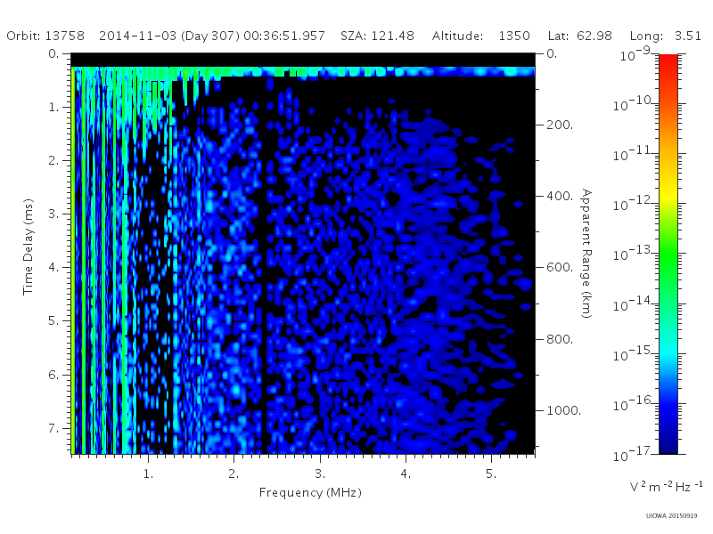Viewport: 713px width, 534px height.
Task: Click the 4. tick label on frequency axis
Action: (x=406, y=473)
